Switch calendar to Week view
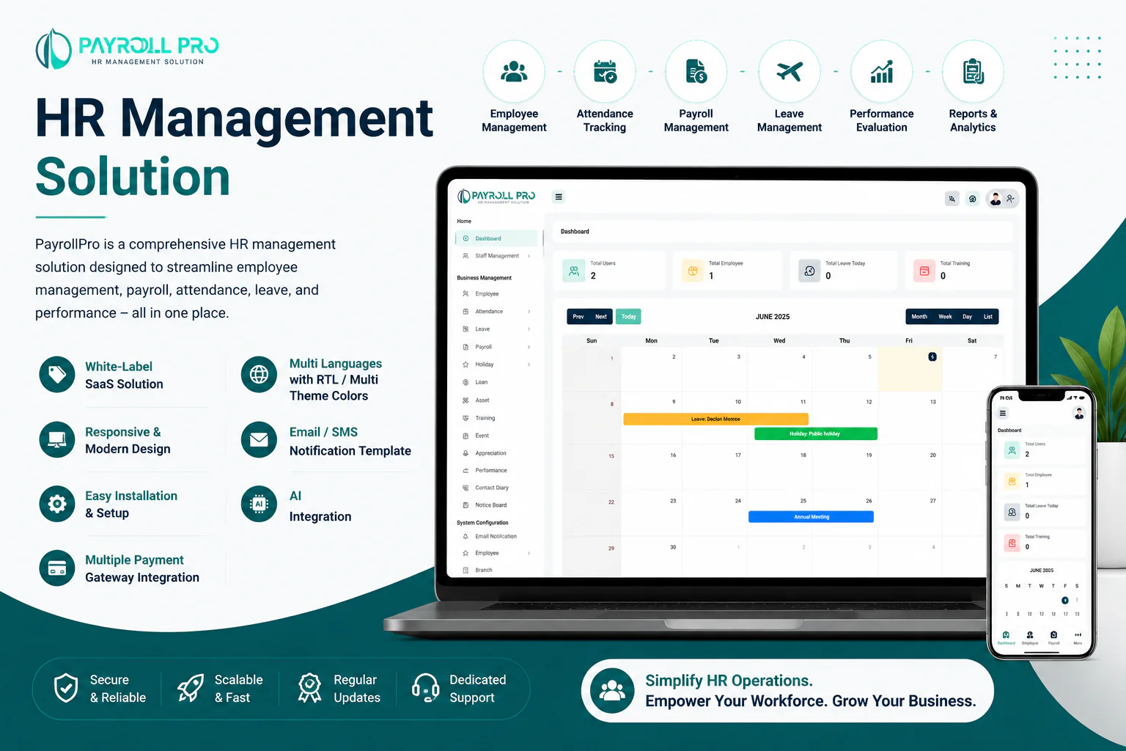Viewport: 1126px width, 751px height. [x=945, y=317]
